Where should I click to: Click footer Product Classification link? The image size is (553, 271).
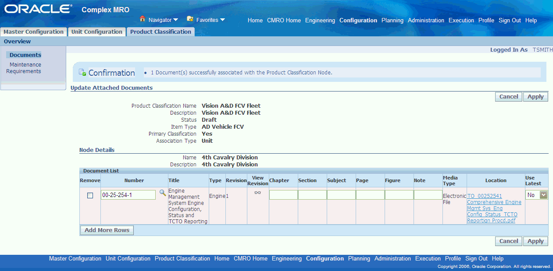(x=182, y=259)
